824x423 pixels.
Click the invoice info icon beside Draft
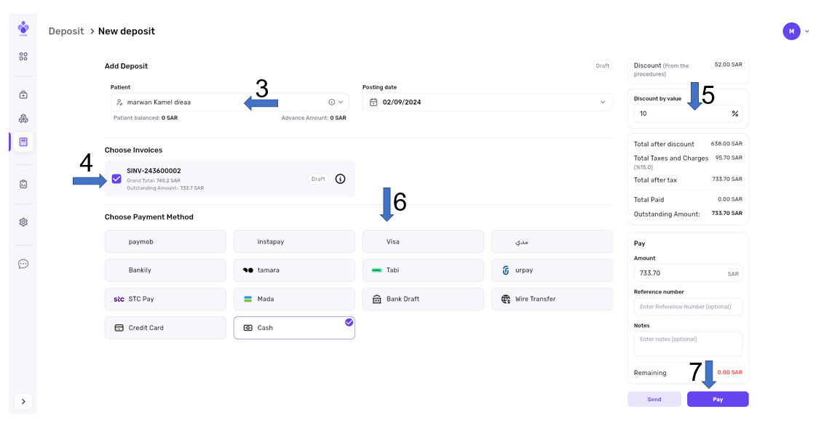340,179
